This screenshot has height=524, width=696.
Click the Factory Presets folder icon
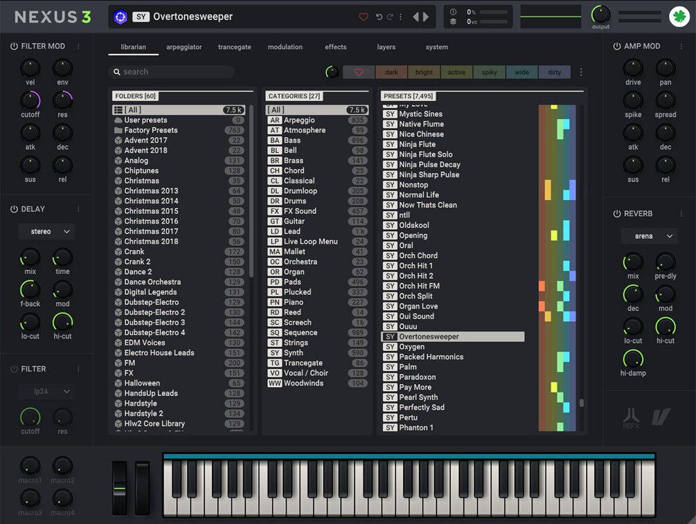click(118, 130)
